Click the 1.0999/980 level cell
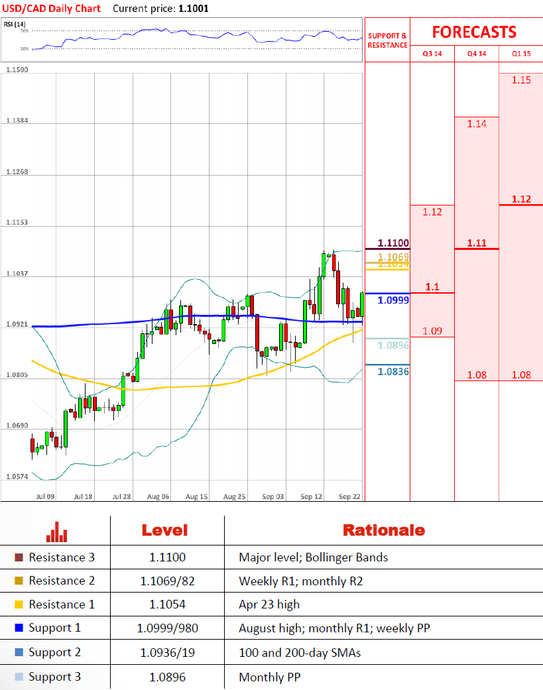 [x=167, y=628]
